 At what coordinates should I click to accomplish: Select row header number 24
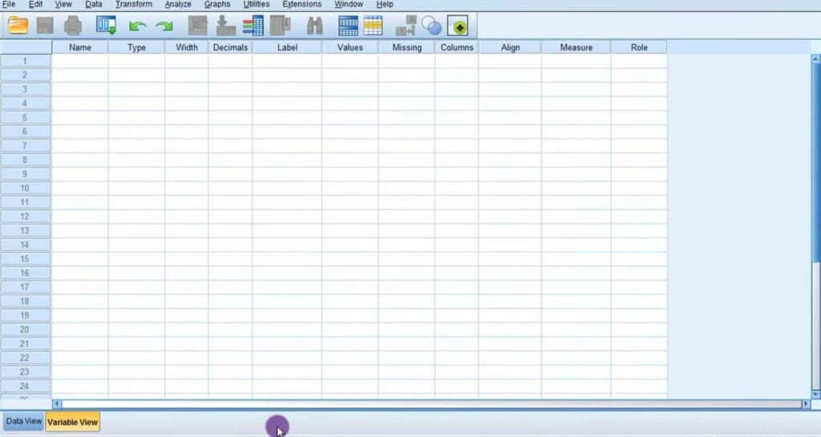point(25,386)
